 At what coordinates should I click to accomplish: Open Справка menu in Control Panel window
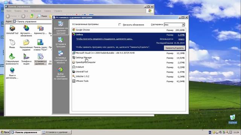[x=58, y=11]
